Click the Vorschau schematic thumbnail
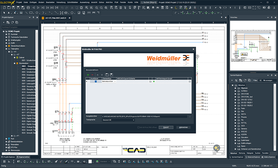Screen dimensions: 278x168 (x=253, y=46)
